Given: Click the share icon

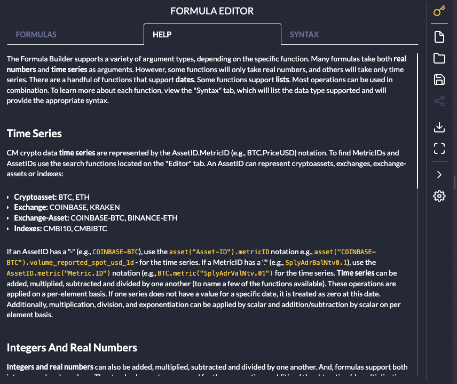Looking at the screenshot, I should [439, 101].
